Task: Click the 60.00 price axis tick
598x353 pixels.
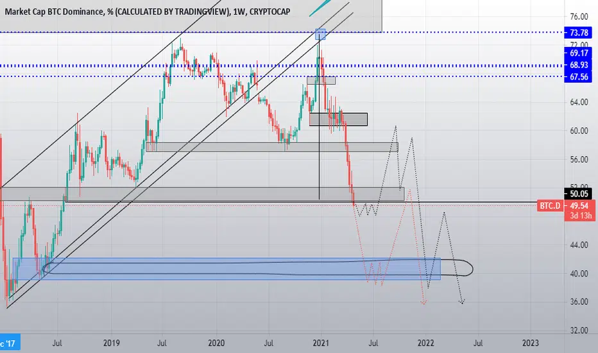Action: (579, 131)
